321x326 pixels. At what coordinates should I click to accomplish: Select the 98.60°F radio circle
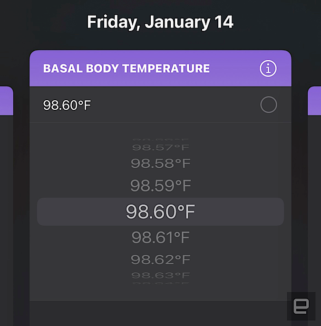(x=268, y=105)
